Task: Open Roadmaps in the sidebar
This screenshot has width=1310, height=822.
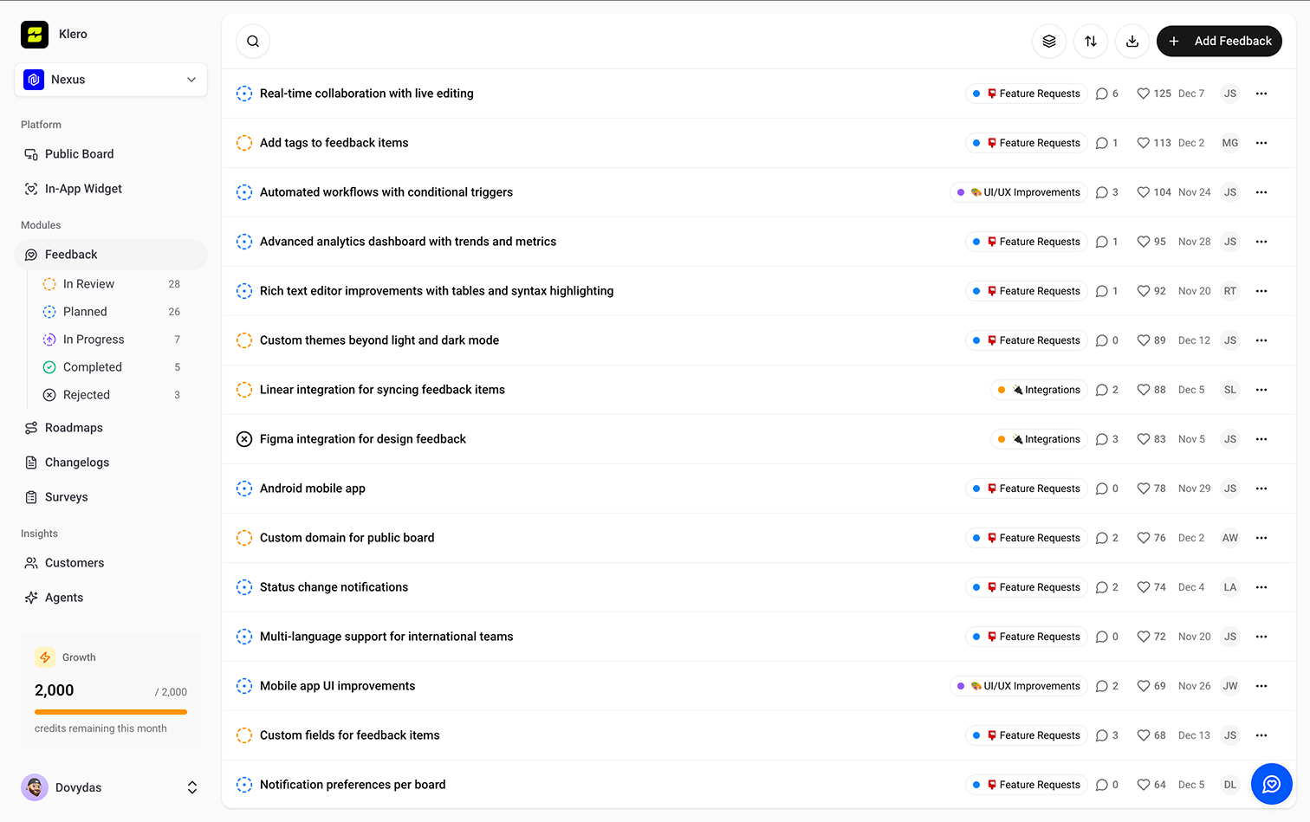Action: [74, 428]
